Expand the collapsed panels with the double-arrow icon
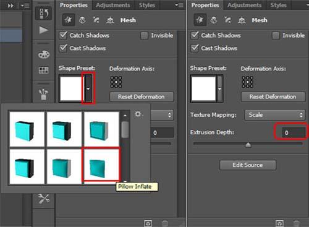 click(x=11, y=6)
